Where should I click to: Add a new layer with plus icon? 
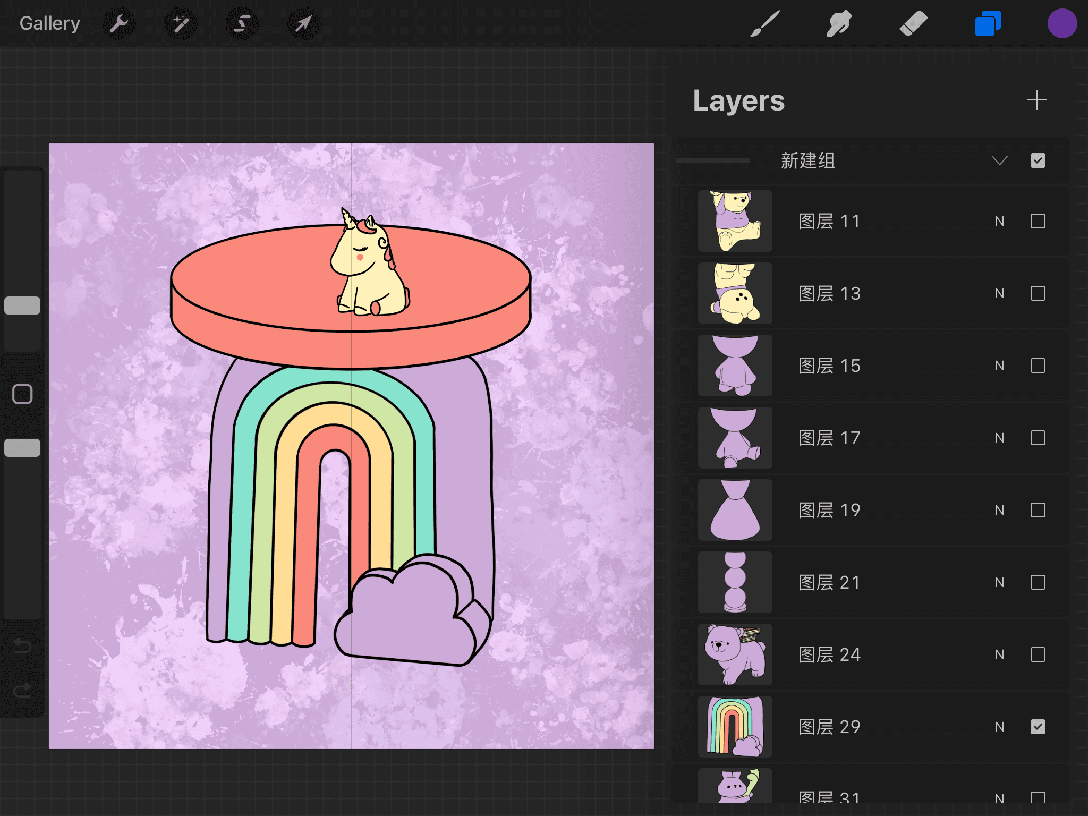(x=1036, y=100)
